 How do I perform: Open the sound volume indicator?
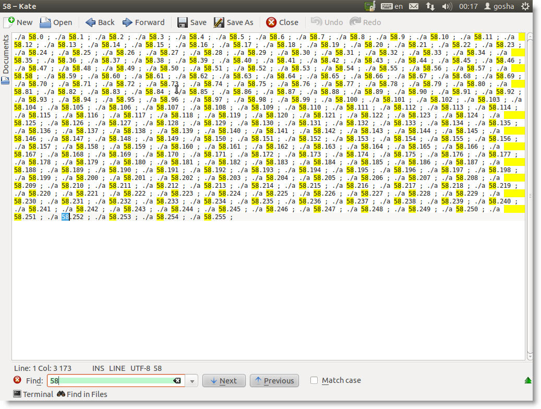coord(447,6)
